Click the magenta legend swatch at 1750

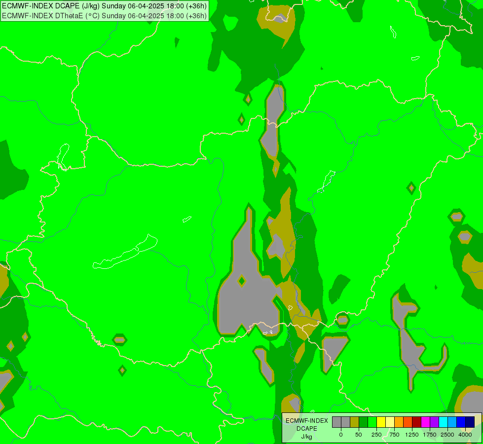click(x=425, y=422)
